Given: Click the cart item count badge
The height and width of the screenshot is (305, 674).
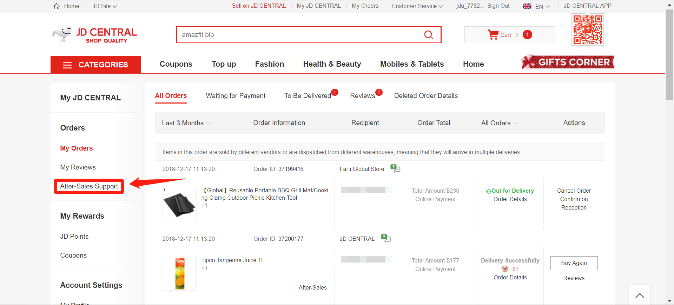Looking at the screenshot, I should [x=527, y=34].
